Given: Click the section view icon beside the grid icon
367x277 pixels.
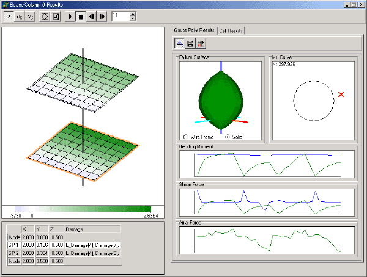Looking at the screenshot, I should coord(56,16).
